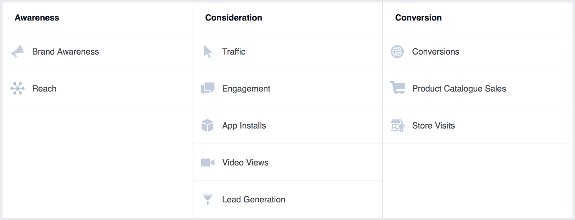Click the Lead Generation funnel icon
The height and width of the screenshot is (220, 575).
click(x=208, y=200)
